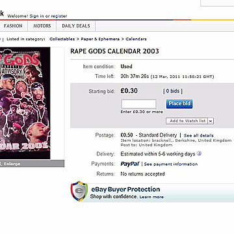The image size is (234, 234).
Task: Open the Daily Deals navigation tab
Action: (x=76, y=26)
